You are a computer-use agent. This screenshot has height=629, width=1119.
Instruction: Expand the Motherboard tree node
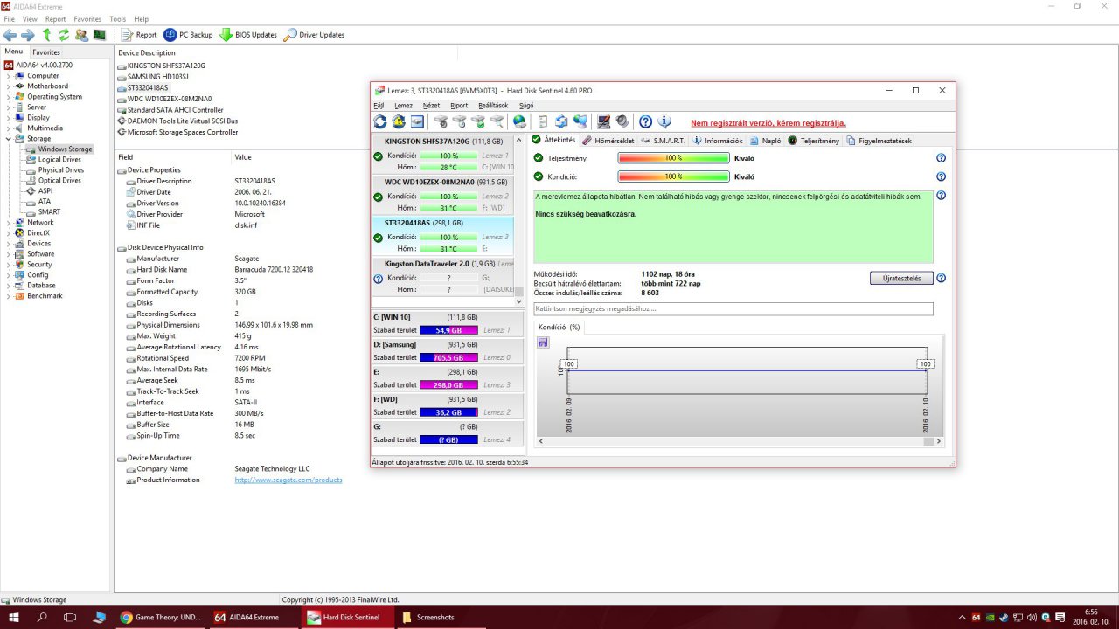[10, 86]
